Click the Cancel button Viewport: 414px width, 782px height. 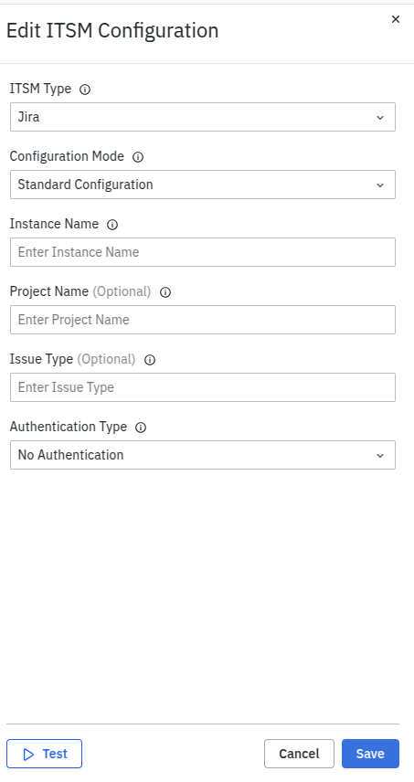pyautogui.click(x=299, y=754)
